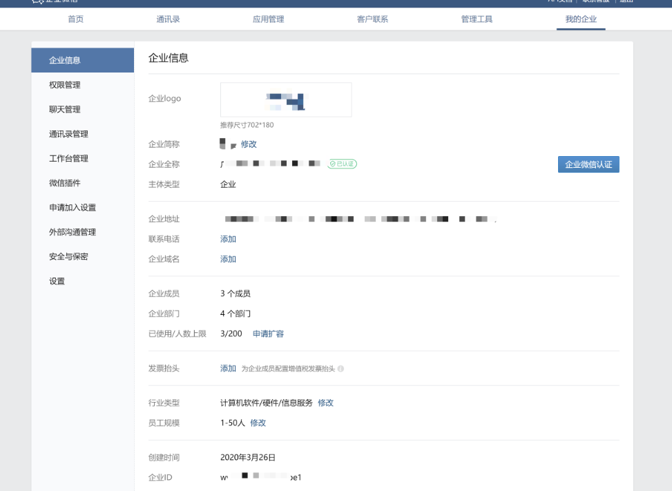Open the 首页 home tab
The height and width of the screenshot is (491, 672).
(x=76, y=19)
